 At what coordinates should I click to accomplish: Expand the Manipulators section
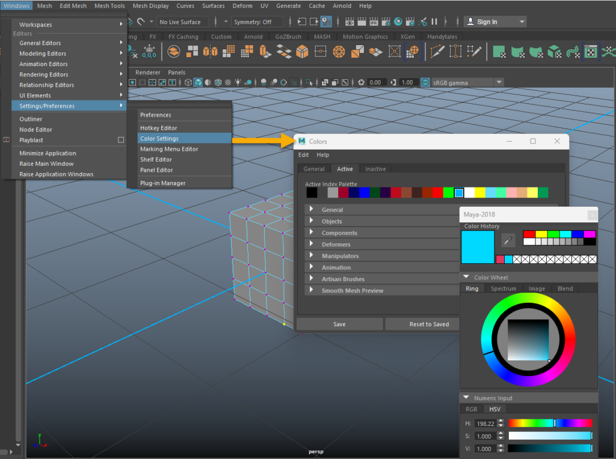pyautogui.click(x=311, y=255)
